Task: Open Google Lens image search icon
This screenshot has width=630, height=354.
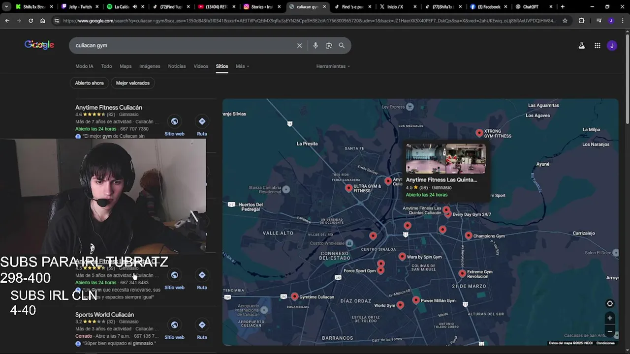Action: [329, 45]
